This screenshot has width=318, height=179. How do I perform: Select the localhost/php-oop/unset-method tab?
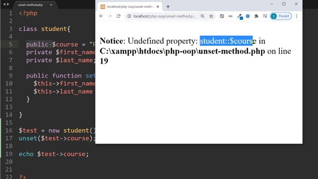(x=130, y=6)
